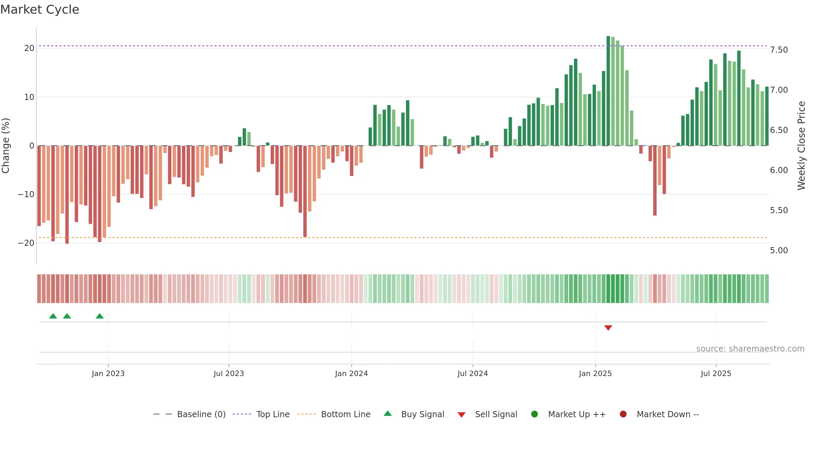Click the Jul 2023 axis label

229,374
